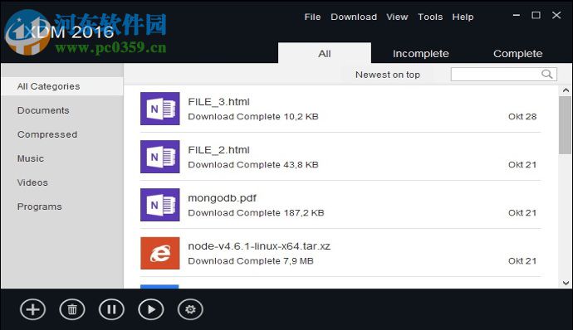Select the node-v4.6.1-linux-x64.tar.xz file name
Screen dimensions: 573x330
259,246
